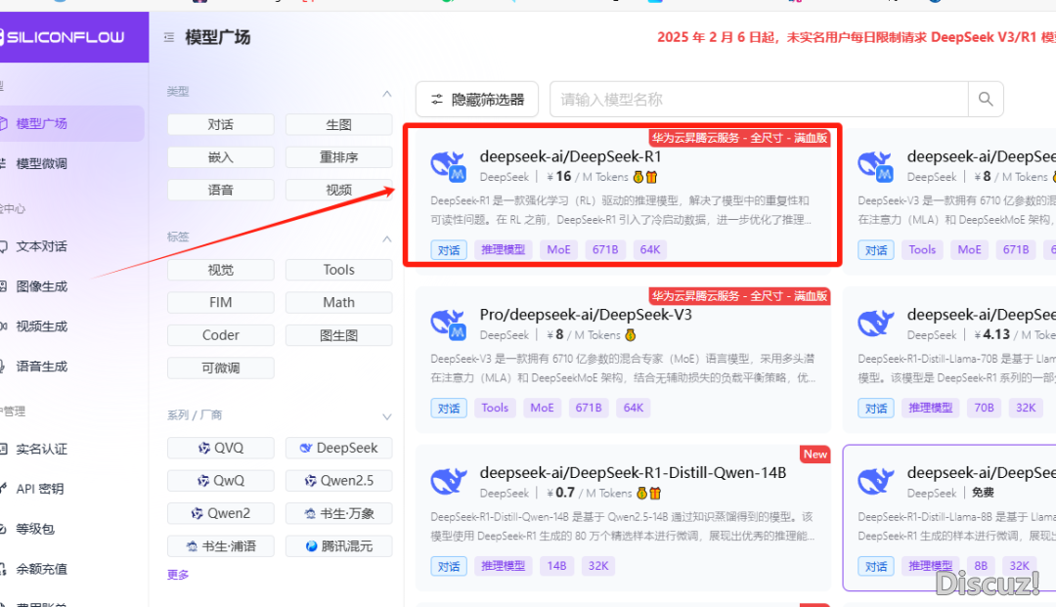Viewport: 1056px width, 607px height.
Task: Toggle the 视频 type filter
Action: coord(338,190)
